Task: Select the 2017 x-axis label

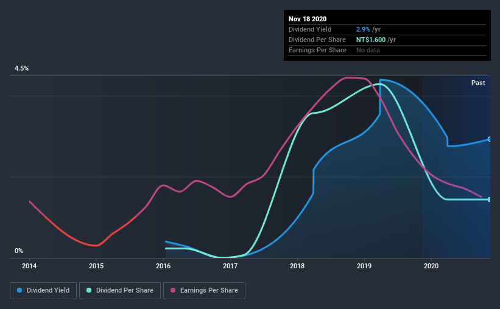Action: (x=230, y=266)
